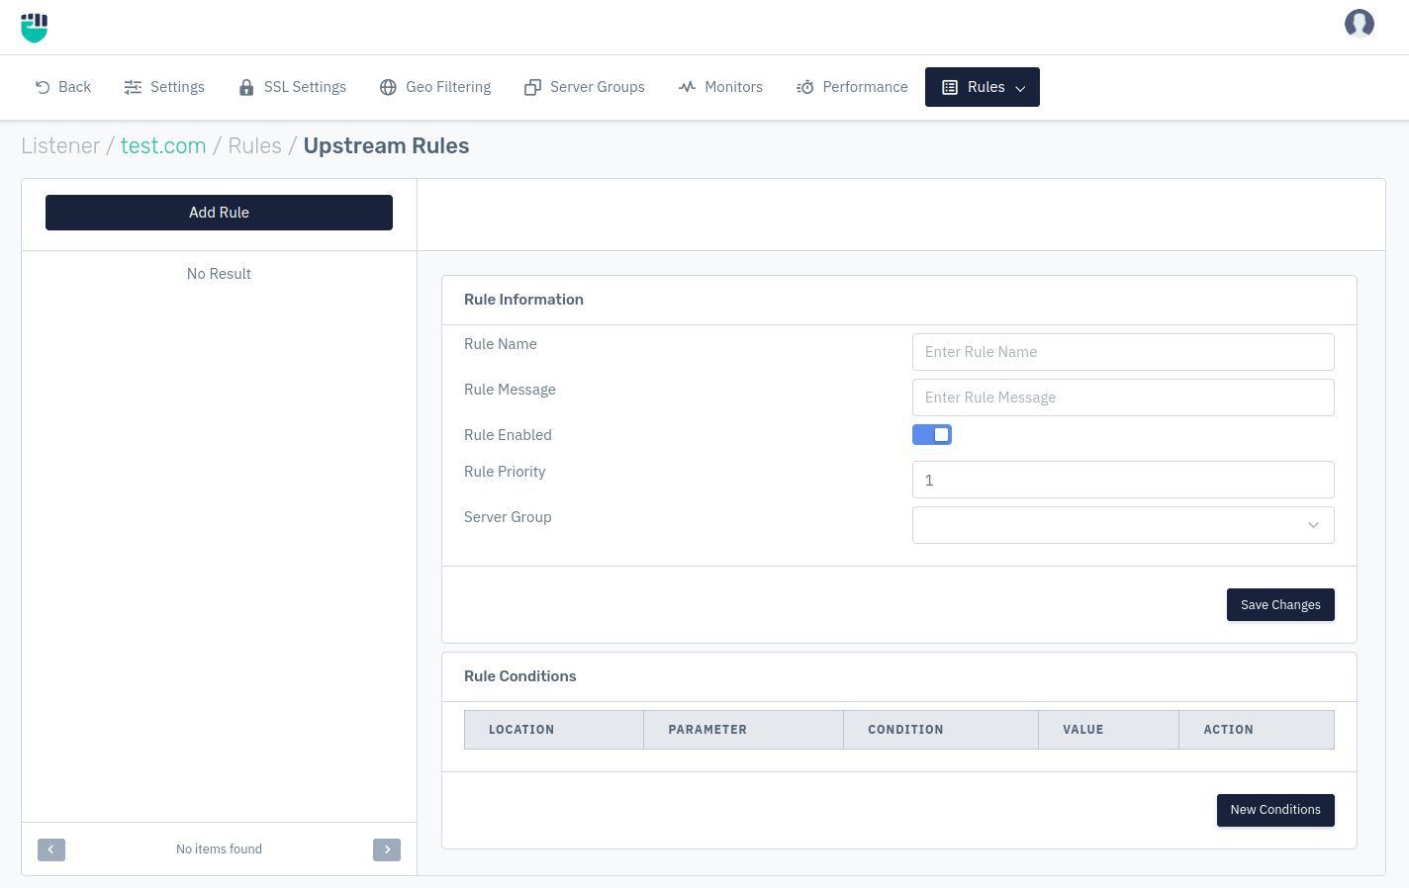Click the Rule Priority field
1409x888 pixels.
pyautogui.click(x=1123, y=480)
